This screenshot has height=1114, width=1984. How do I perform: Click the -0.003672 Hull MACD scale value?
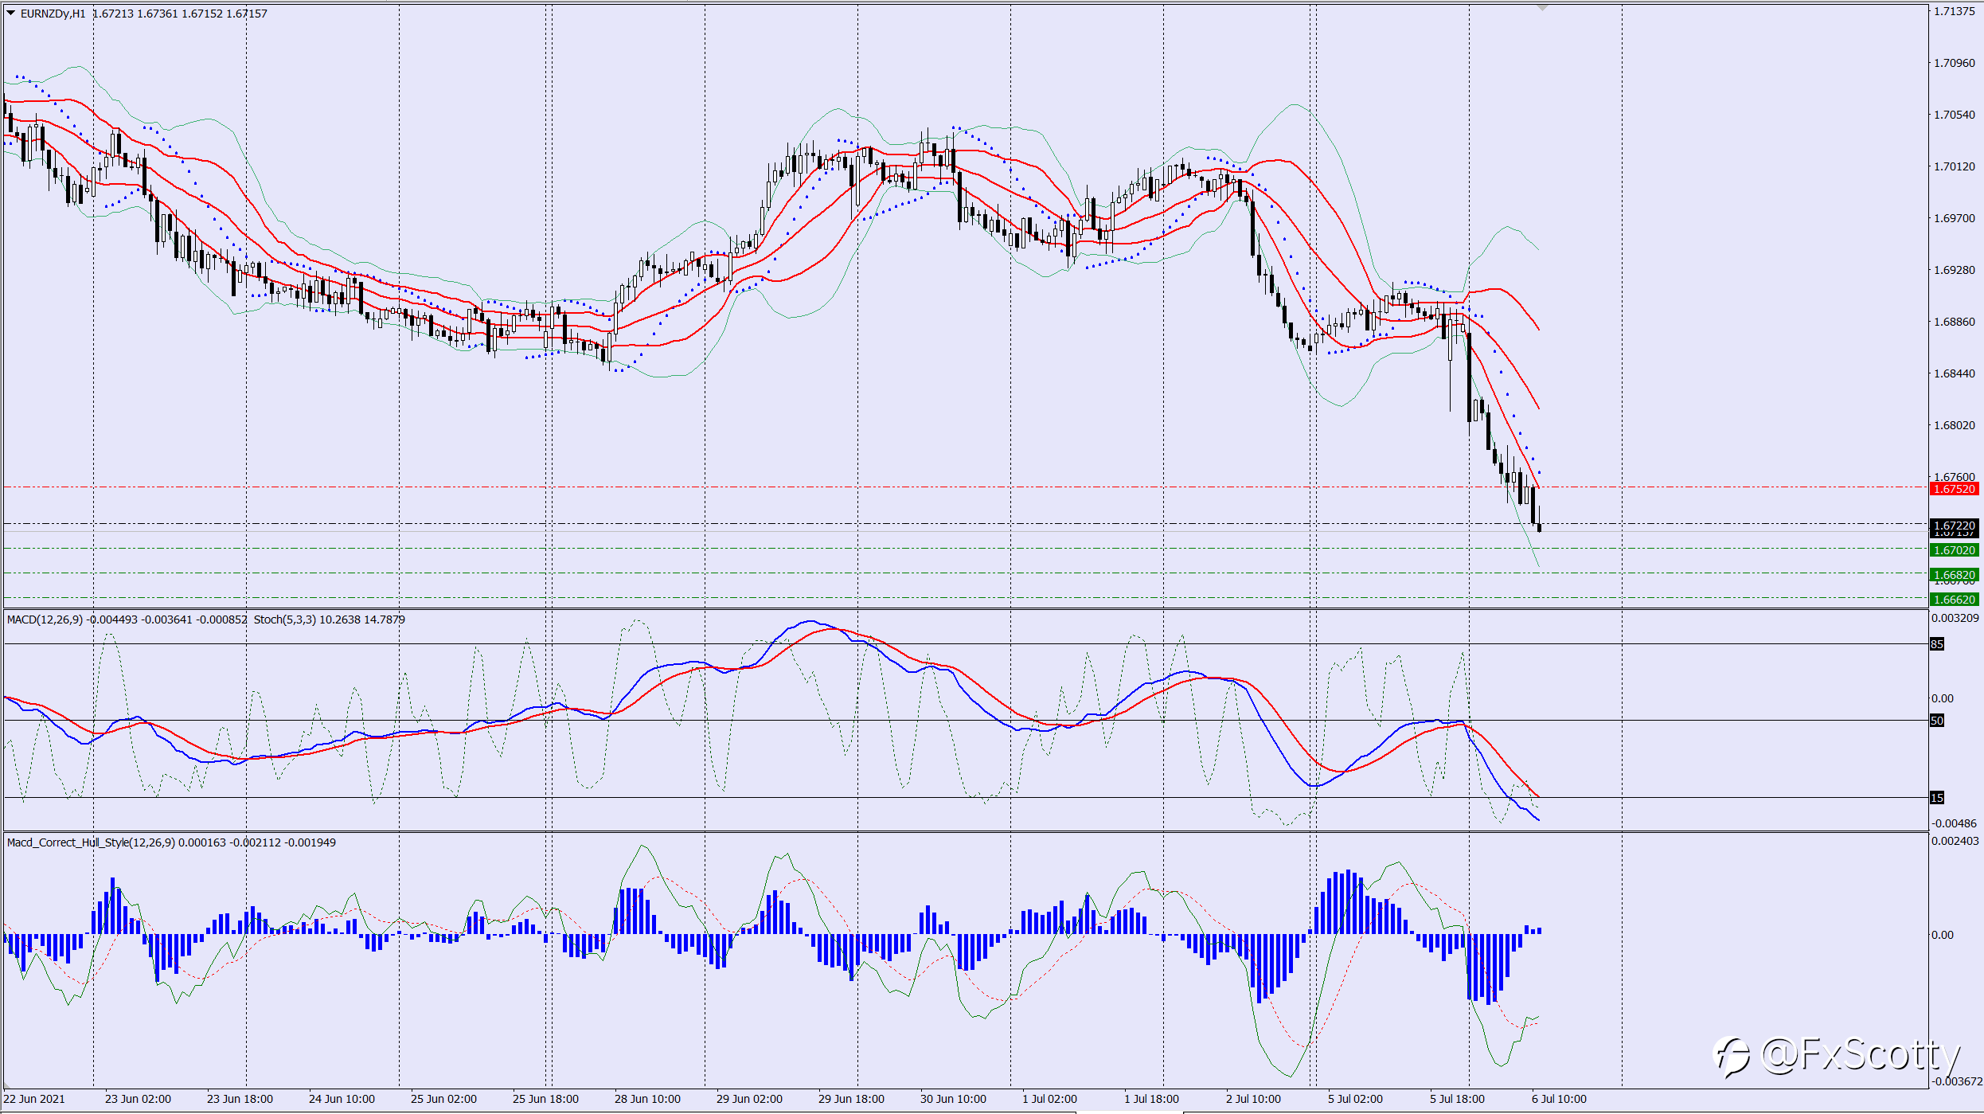coord(1956,1081)
